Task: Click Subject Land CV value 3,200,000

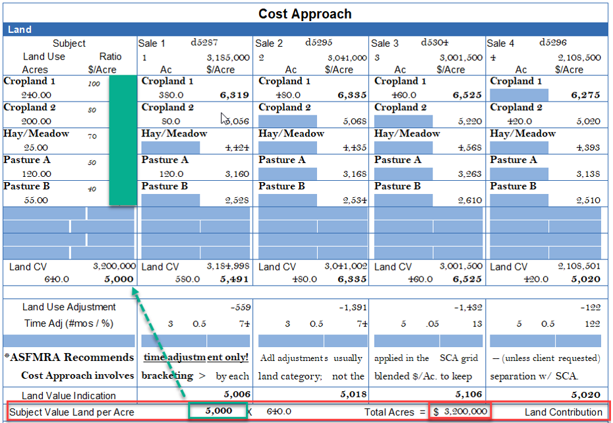Action: point(114,267)
